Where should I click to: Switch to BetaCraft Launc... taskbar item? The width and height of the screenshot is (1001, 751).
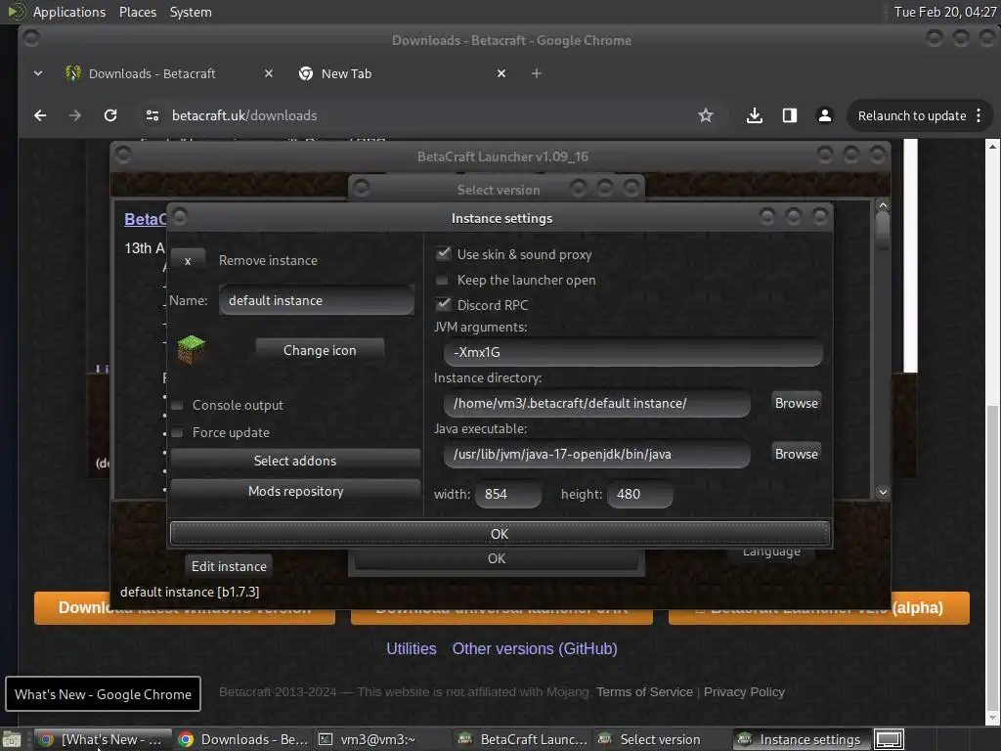(522, 739)
